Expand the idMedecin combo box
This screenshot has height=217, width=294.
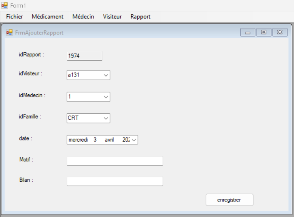106,97
